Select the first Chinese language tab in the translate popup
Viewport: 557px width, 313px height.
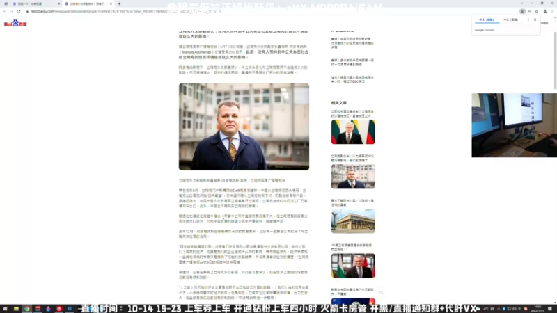point(487,20)
